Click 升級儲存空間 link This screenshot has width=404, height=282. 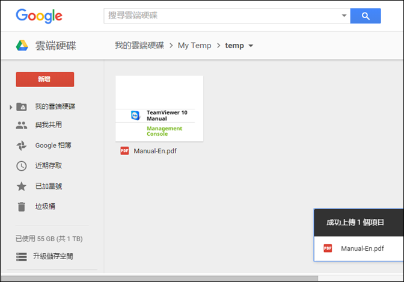point(53,256)
